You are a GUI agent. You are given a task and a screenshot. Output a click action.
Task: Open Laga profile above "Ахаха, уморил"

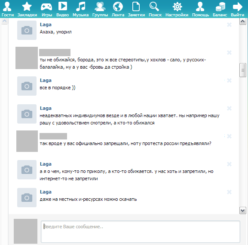46,24
